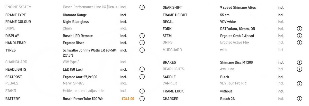Screen dimensions: 309x106
Task: Click info icon for Ergotec Riser handlebar
Action: pos(142,43)
